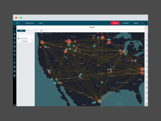
Task: Go back in the browser
Action: coord(37,31)
